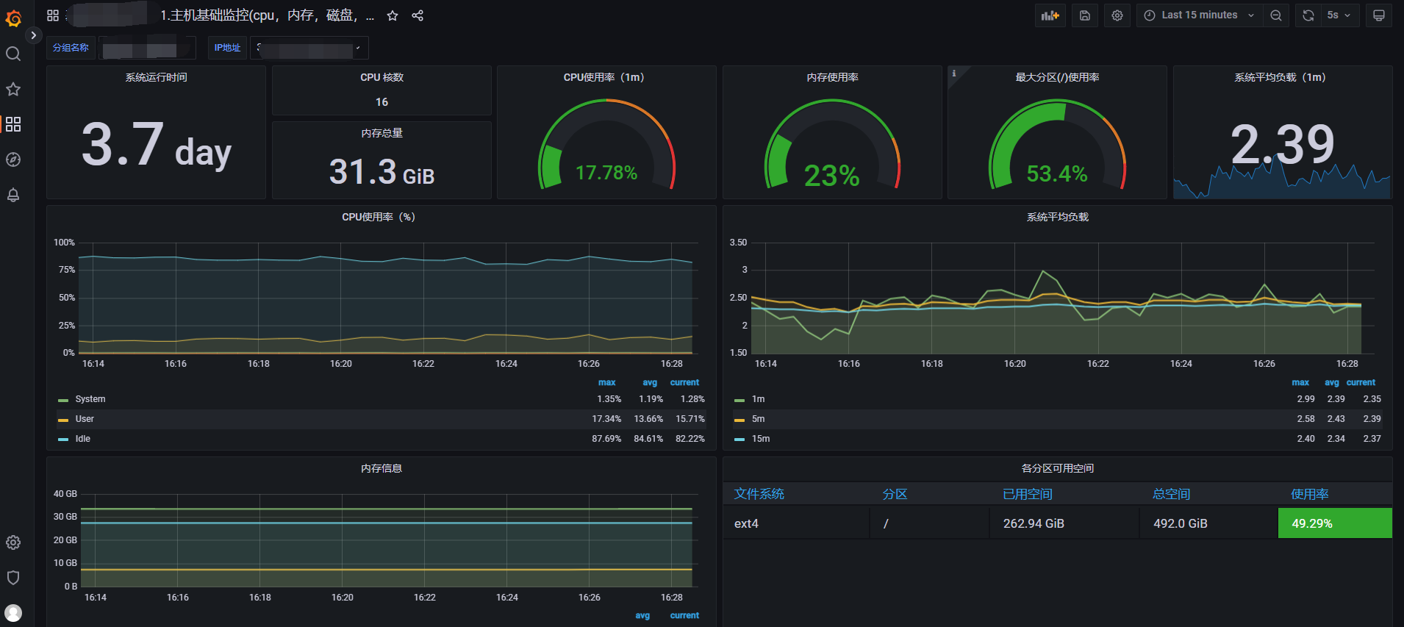Sort partition table by 已用空间 column

pos(1028,494)
